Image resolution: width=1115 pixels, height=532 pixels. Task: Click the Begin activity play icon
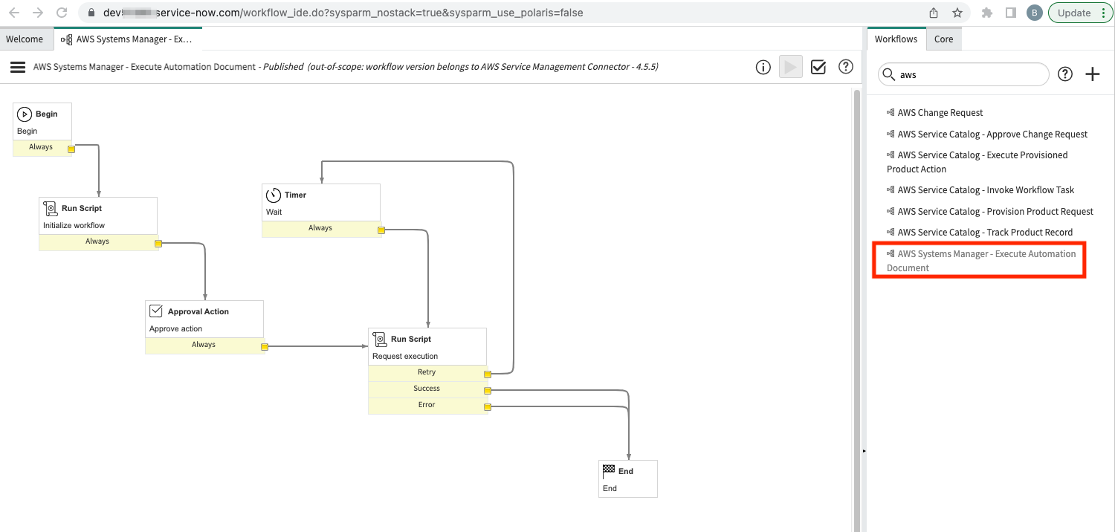24,114
